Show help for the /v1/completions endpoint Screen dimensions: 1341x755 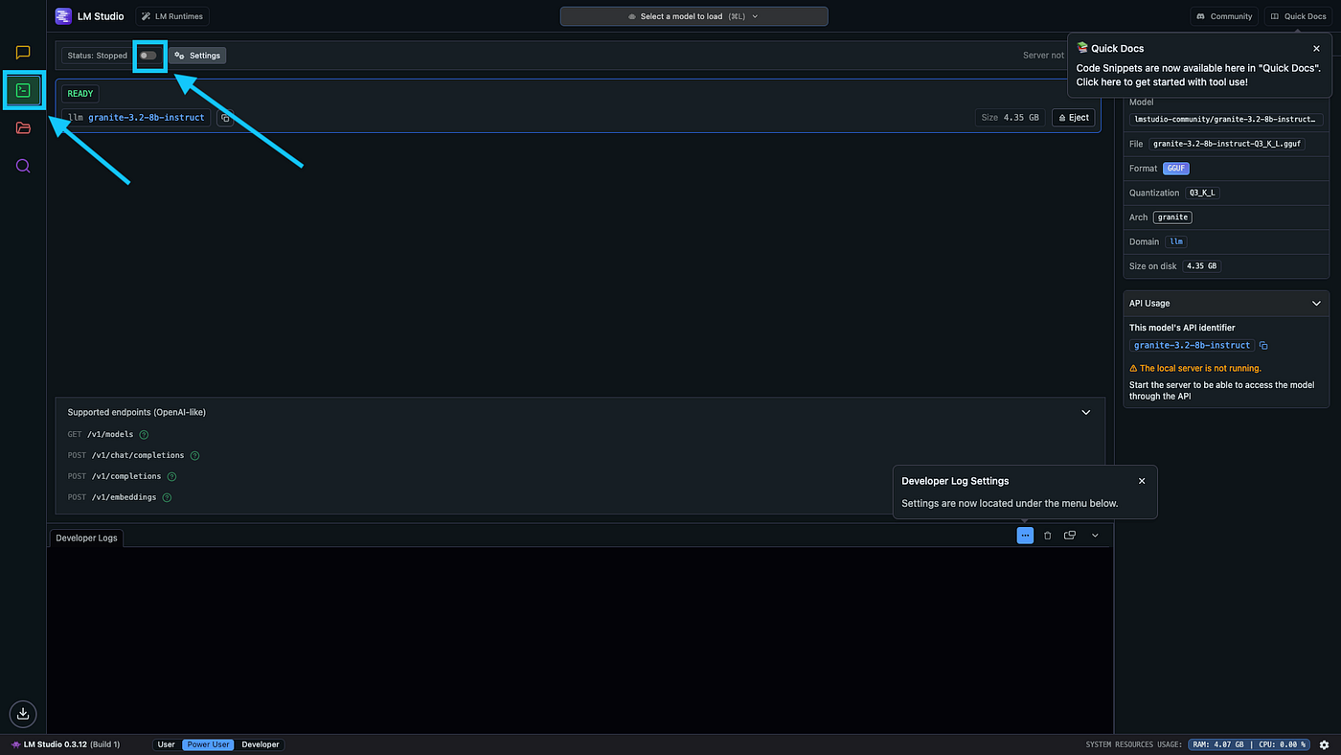[x=171, y=477]
